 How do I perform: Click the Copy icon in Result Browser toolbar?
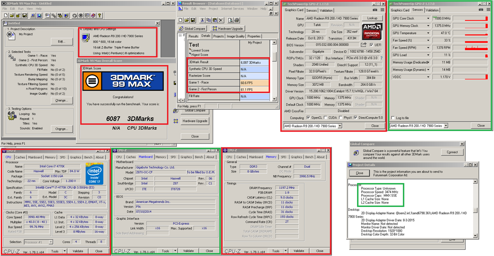click(x=208, y=20)
